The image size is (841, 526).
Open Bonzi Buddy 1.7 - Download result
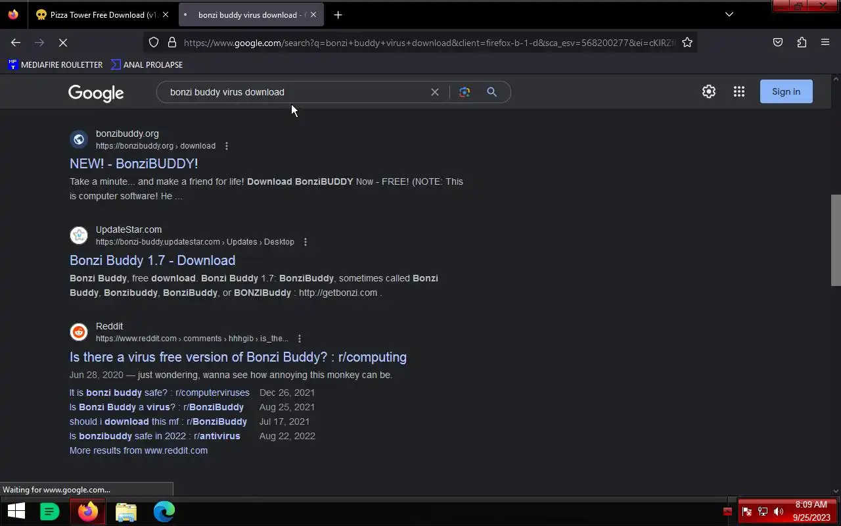[152, 260]
